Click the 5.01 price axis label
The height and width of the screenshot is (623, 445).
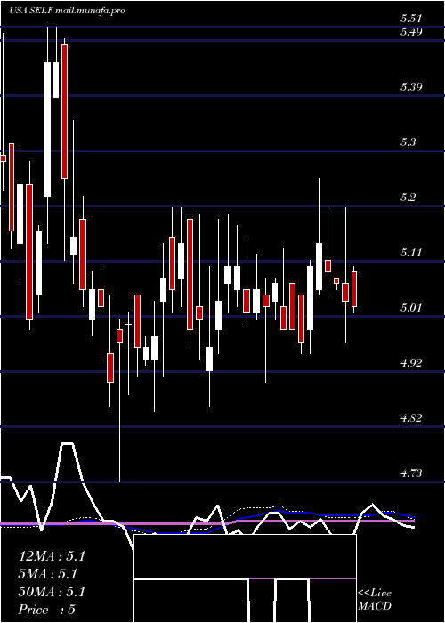(x=411, y=308)
